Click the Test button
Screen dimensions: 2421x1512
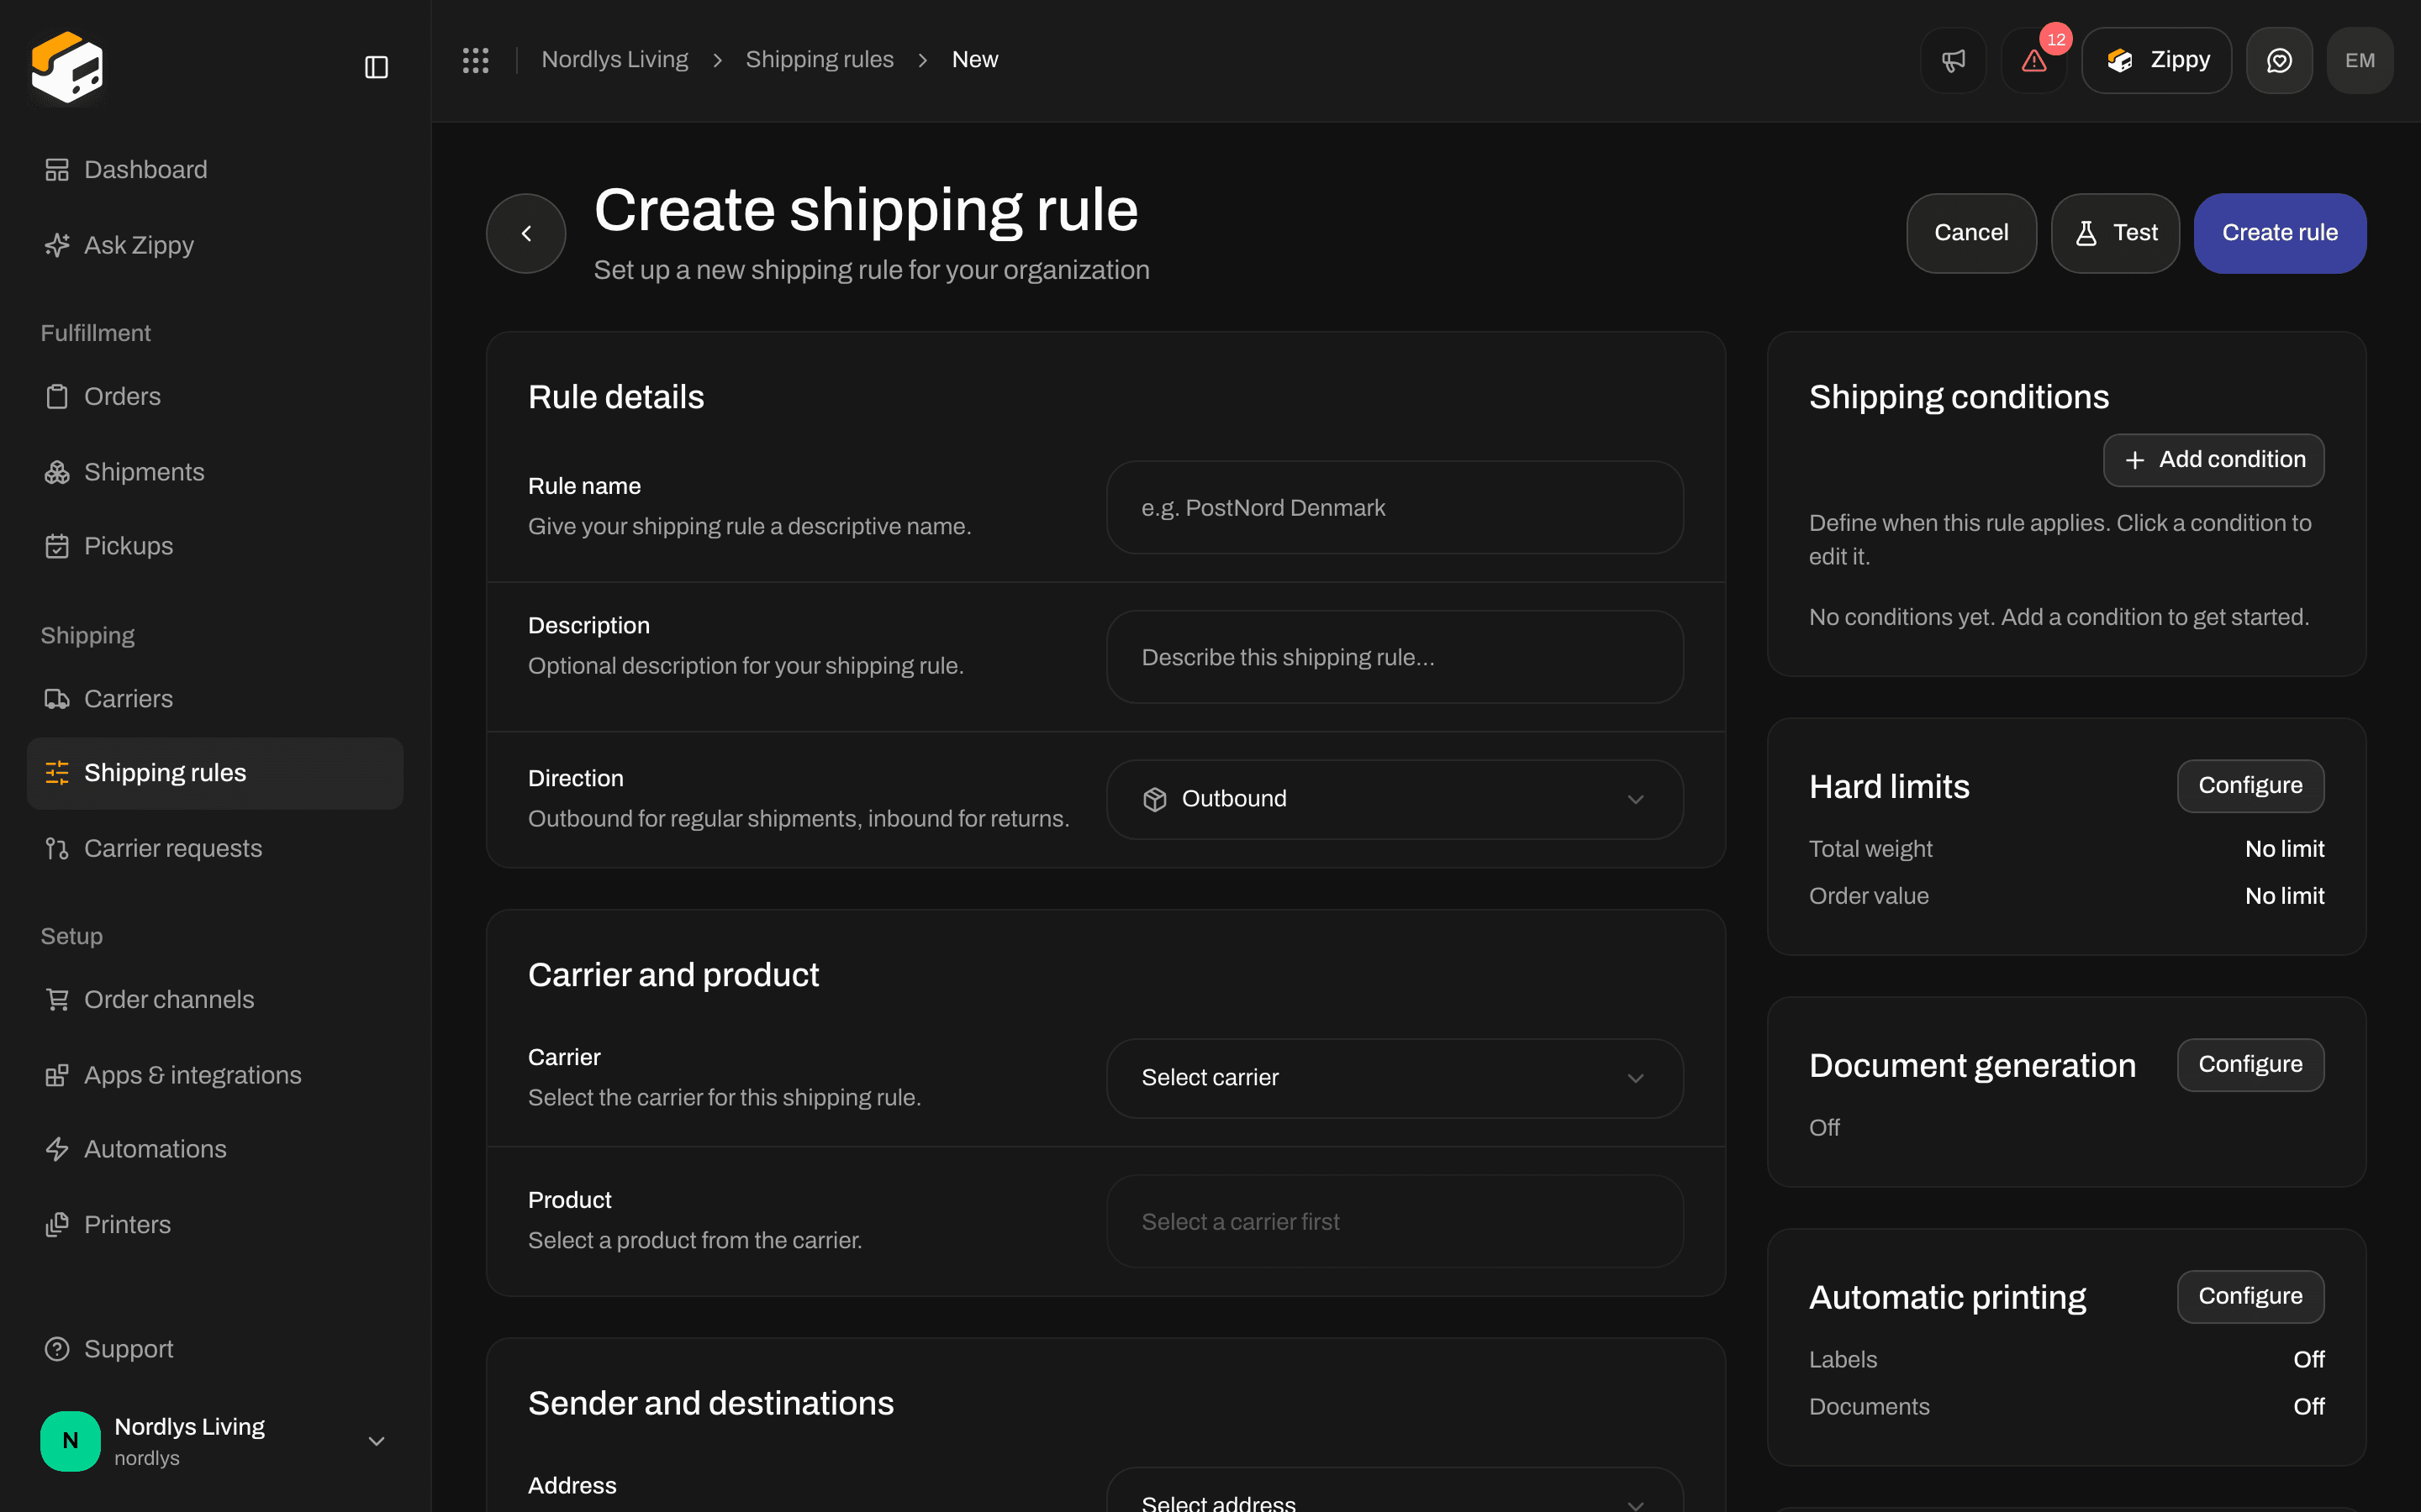pos(2115,233)
